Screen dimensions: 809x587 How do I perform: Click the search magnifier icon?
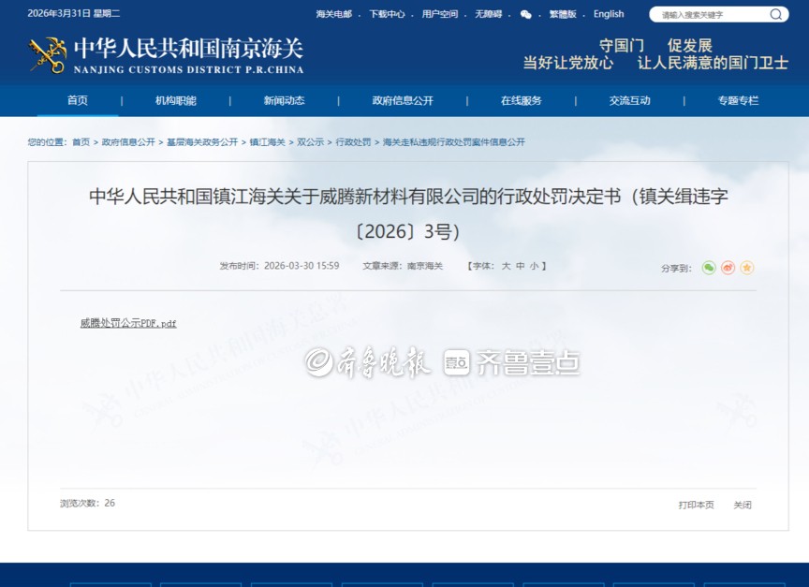tap(775, 14)
